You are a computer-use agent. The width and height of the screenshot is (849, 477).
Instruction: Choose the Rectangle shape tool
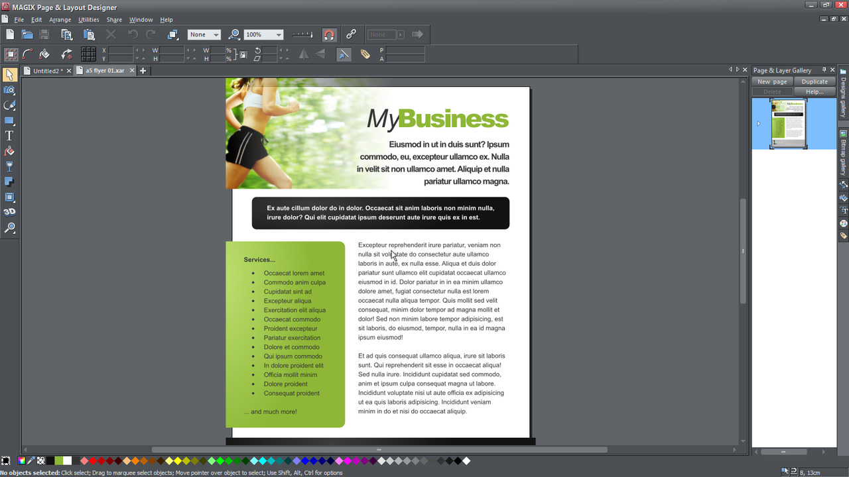[9, 121]
